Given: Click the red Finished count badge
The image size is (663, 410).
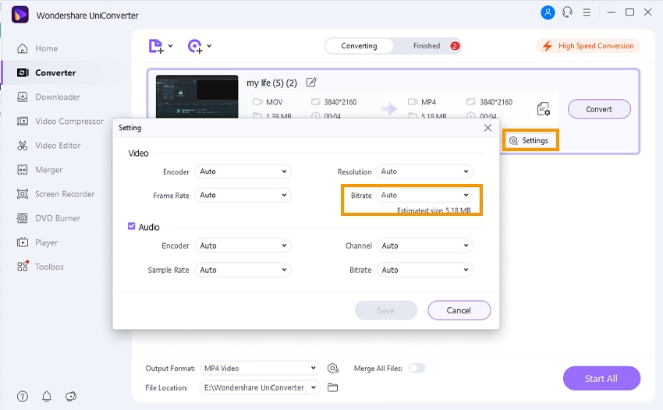Looking at the screenshot, I should click(455, 46).
